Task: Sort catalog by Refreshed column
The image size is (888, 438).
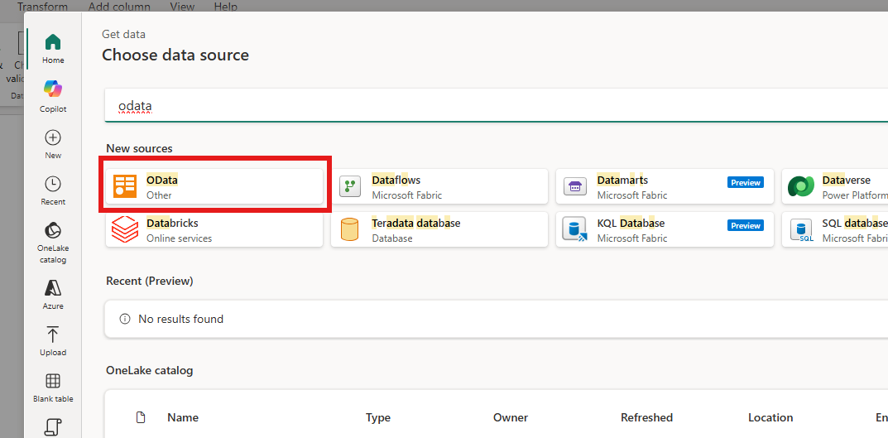Action: click(x=646, y=417)
